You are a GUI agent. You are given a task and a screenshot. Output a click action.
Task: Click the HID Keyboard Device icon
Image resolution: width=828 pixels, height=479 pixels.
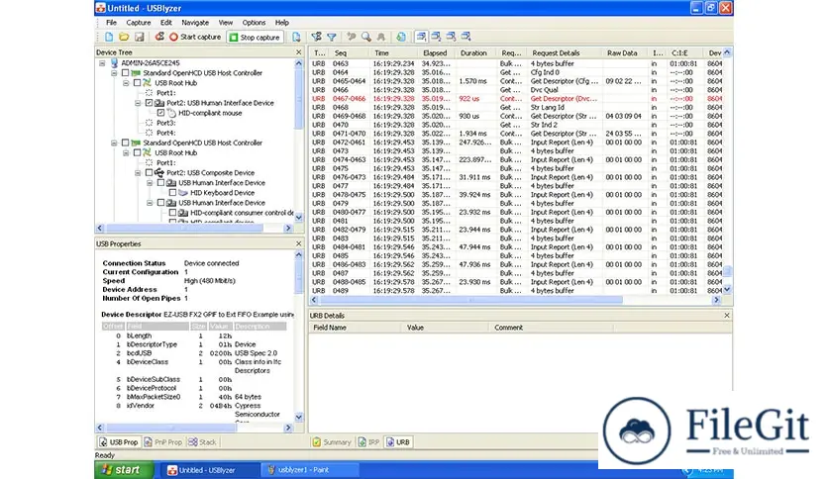[183, 193]
